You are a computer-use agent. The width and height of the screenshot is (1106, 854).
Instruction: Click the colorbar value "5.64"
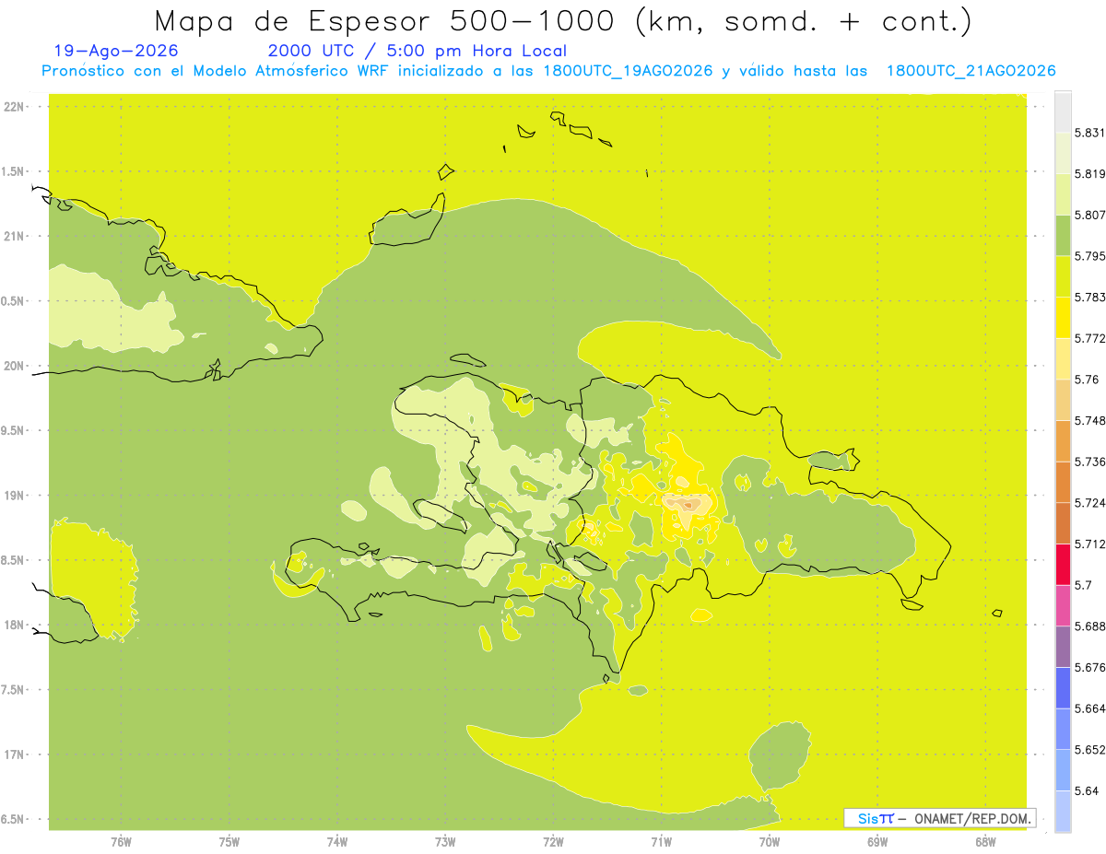tap(1086, 790)
